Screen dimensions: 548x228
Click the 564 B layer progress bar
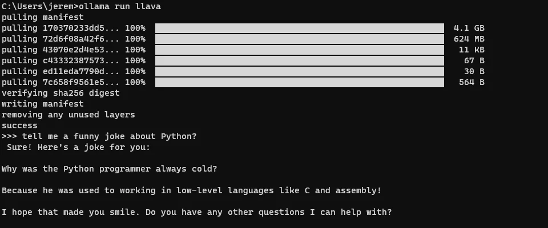tap(299, 82)
